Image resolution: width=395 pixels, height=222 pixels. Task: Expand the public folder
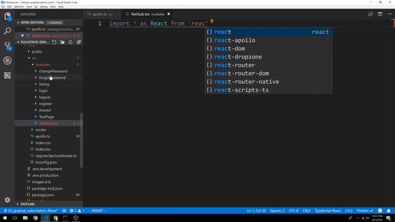37,52
